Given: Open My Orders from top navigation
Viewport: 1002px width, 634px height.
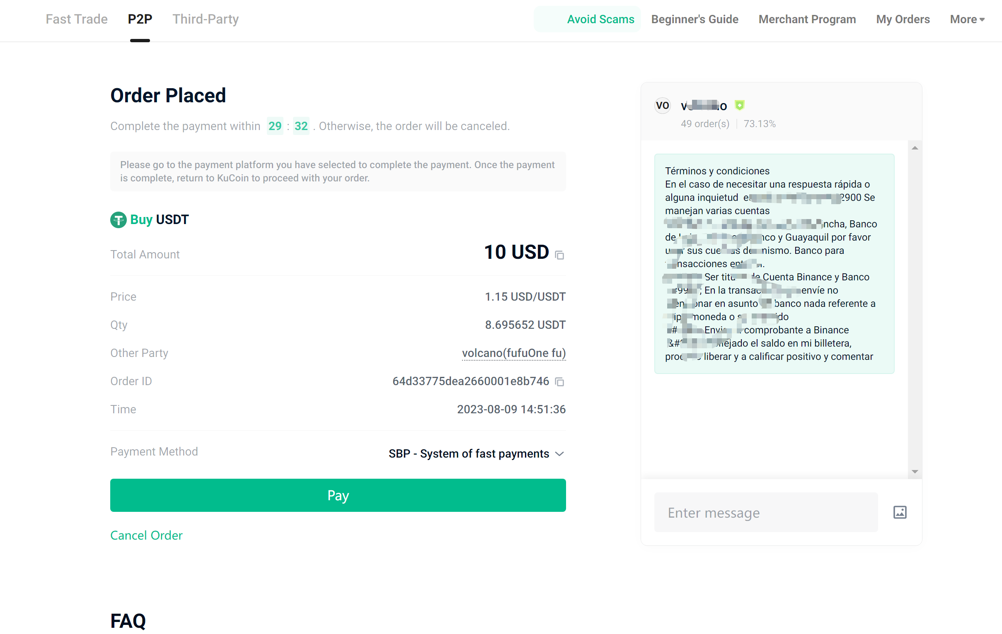Looking at the screenshot, I should click(903, 19).
